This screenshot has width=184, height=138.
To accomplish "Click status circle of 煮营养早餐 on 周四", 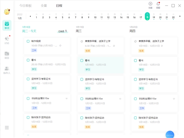I will coord(135,41).
